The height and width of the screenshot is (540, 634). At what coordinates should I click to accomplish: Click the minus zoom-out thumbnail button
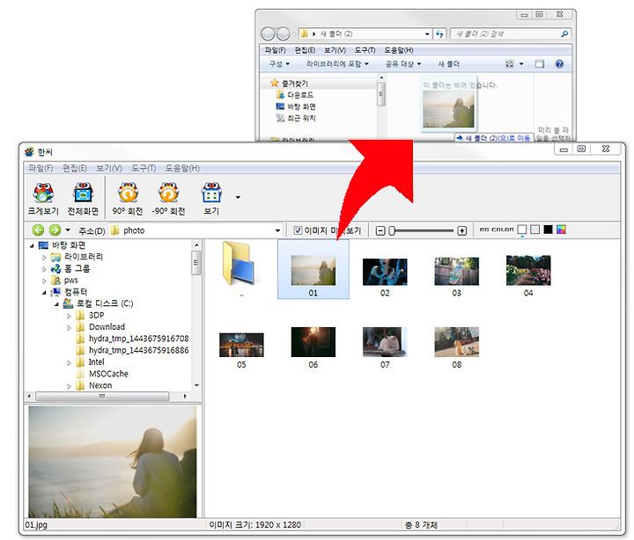pyautogui.click(x=380, y=230)
